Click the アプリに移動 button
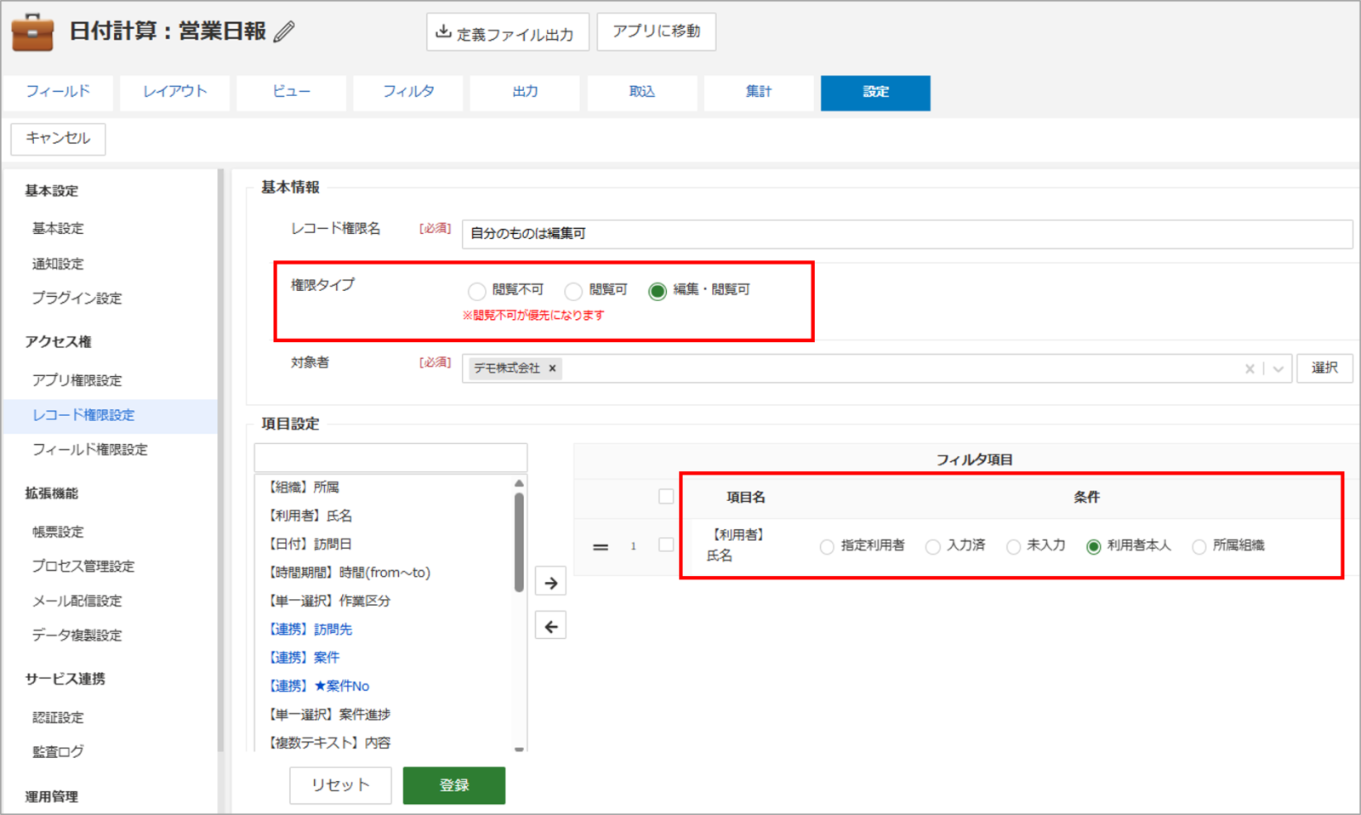1361x815 pixels. [657, 31]
